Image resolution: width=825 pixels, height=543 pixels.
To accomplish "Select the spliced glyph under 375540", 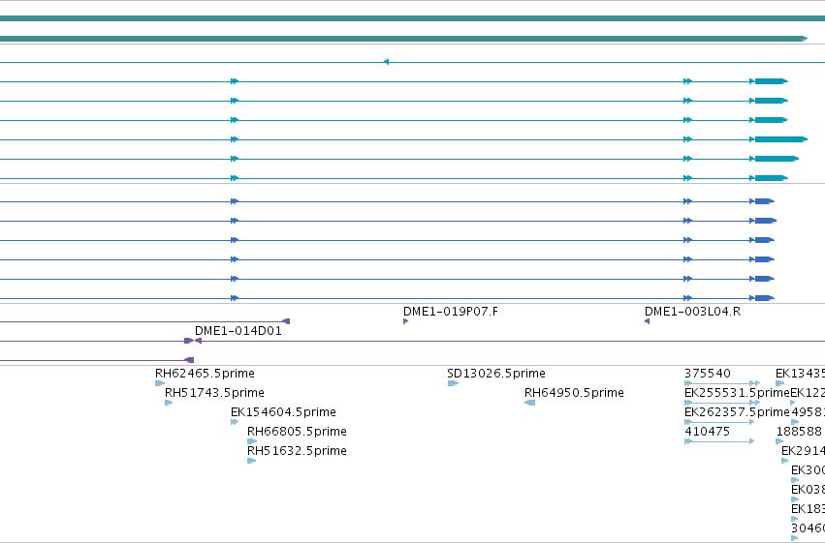I will 722,383.
